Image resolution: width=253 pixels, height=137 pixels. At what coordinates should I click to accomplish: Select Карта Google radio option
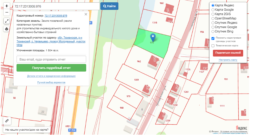click(x=213, y=10)
